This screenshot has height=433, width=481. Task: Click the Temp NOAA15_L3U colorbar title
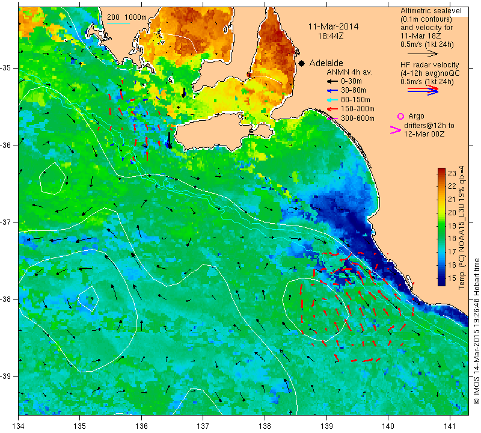462,228
